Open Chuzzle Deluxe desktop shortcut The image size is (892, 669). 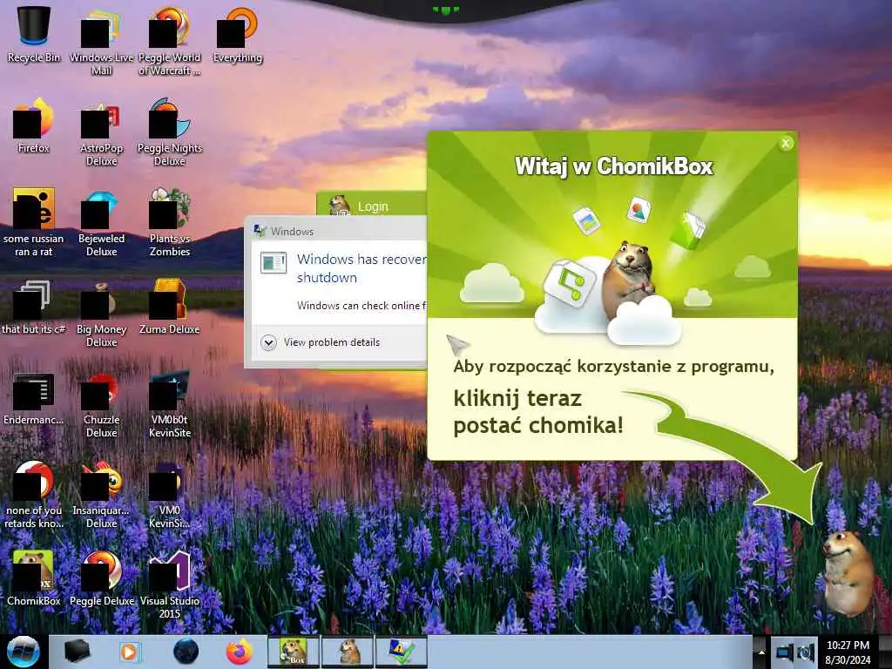click(x=101, y=404)
